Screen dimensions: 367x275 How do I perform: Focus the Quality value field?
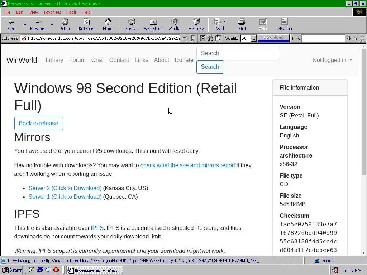246,38
